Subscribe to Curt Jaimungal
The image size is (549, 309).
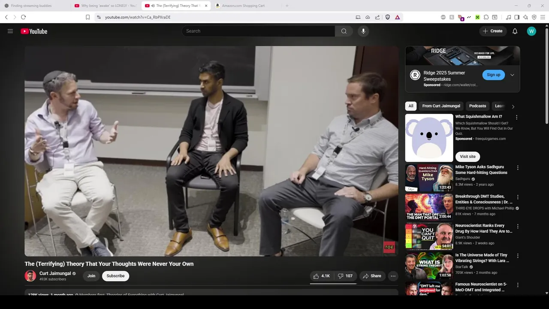pyautogui.click(x=115, y=276)
